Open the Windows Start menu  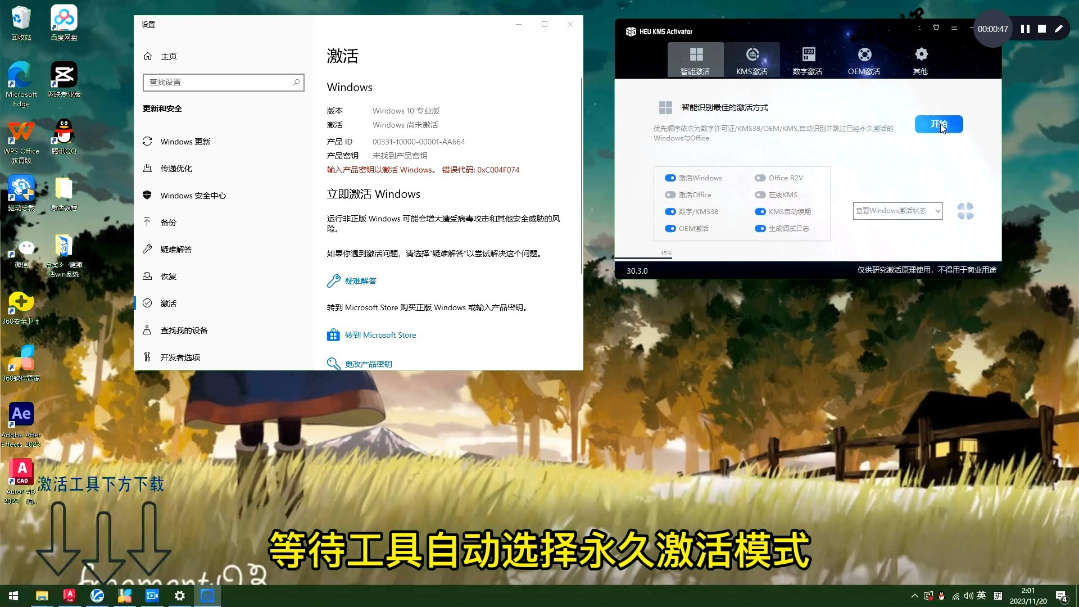point(13,596)
